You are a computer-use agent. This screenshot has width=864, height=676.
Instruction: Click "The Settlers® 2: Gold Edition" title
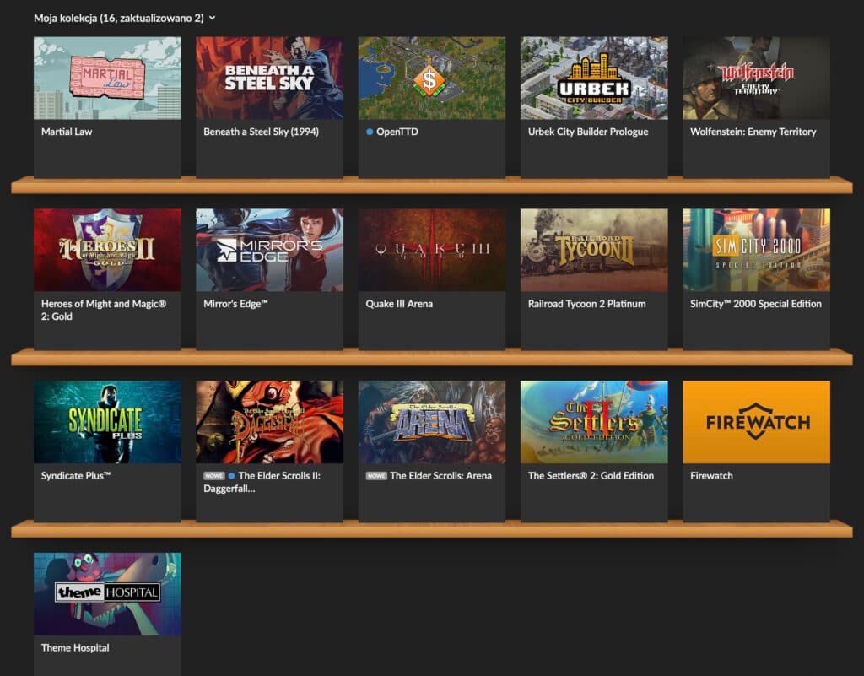[591, 475]
